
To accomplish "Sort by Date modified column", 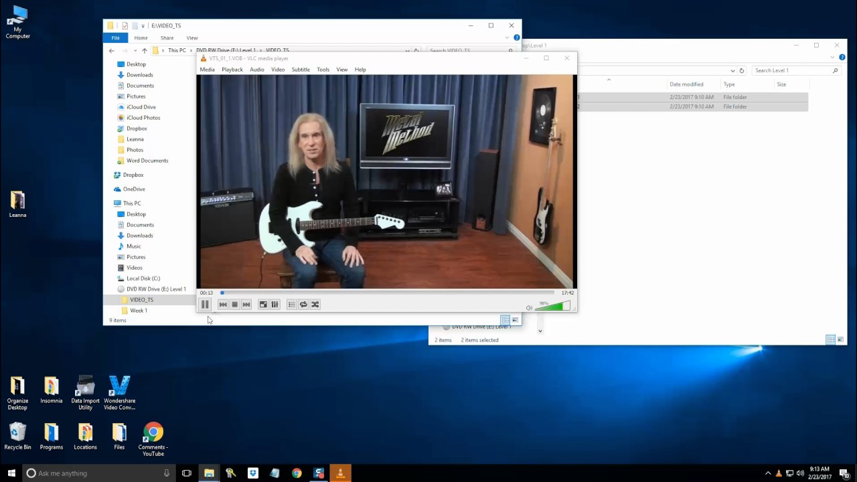I will coord(686,84).
